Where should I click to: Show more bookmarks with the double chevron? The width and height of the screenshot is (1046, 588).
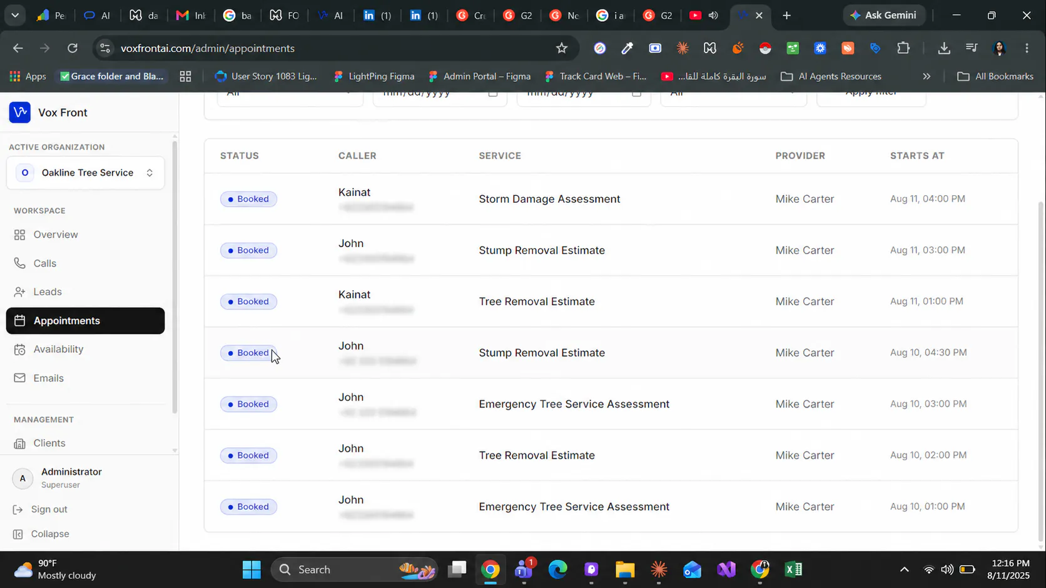[927, 76]
